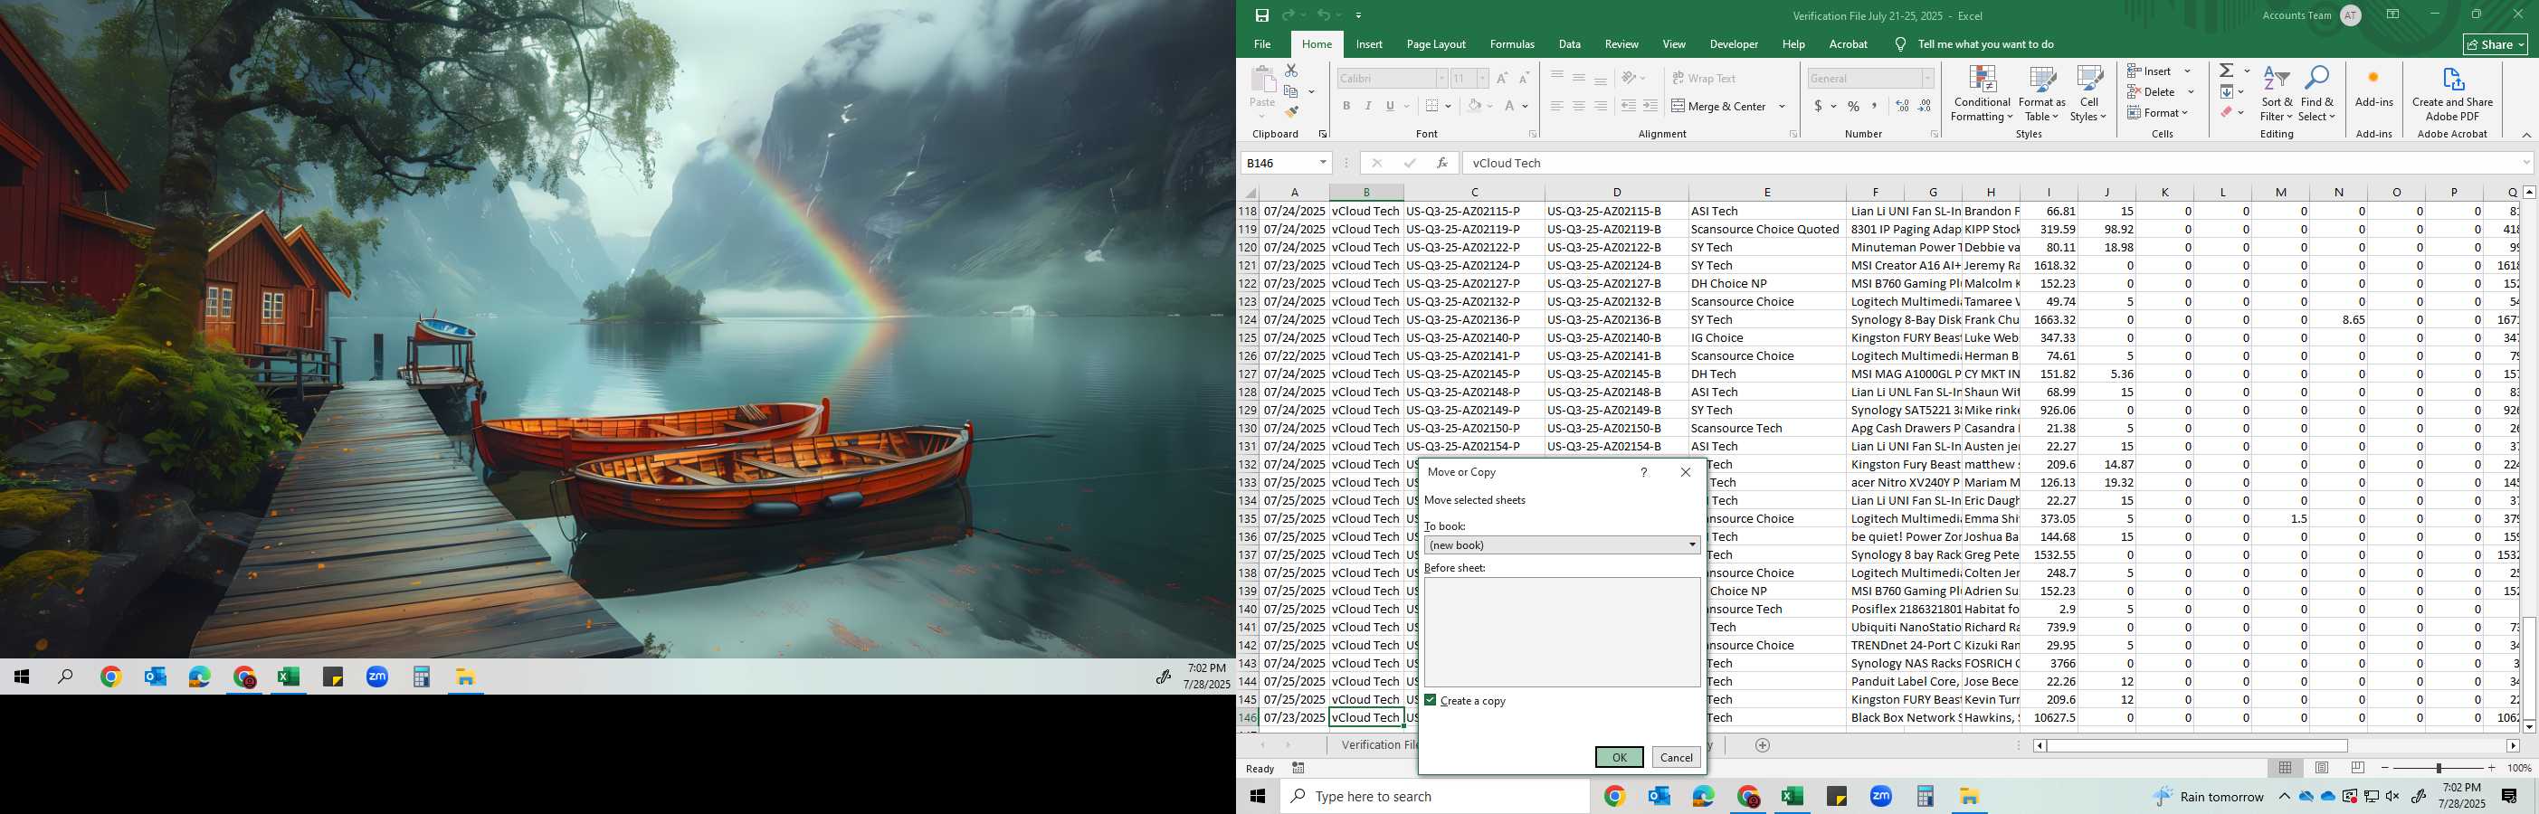2539x814 pixels.
Task: Click the New sheet plus button
Action: coord(1764,745)
